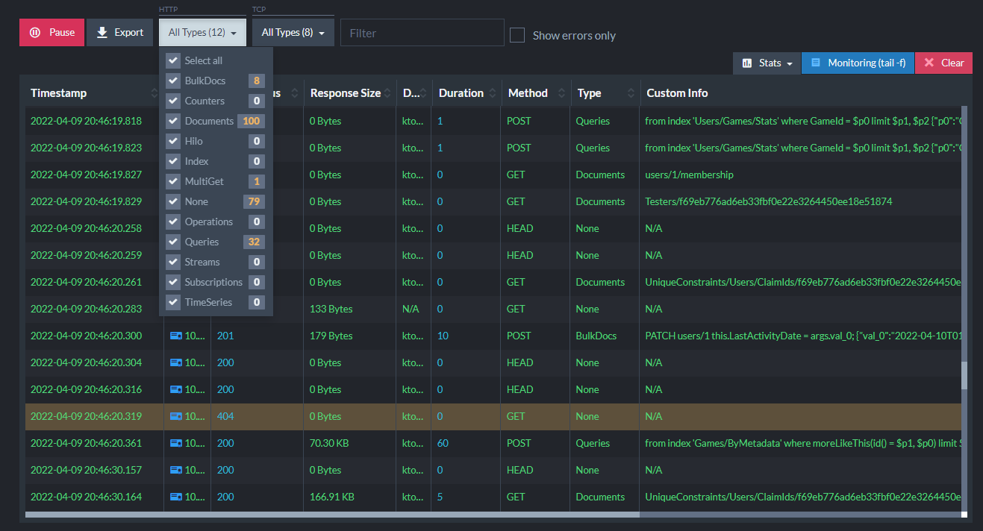Clear all traffic entries
The image size is (983, 531).
point(943,63)
